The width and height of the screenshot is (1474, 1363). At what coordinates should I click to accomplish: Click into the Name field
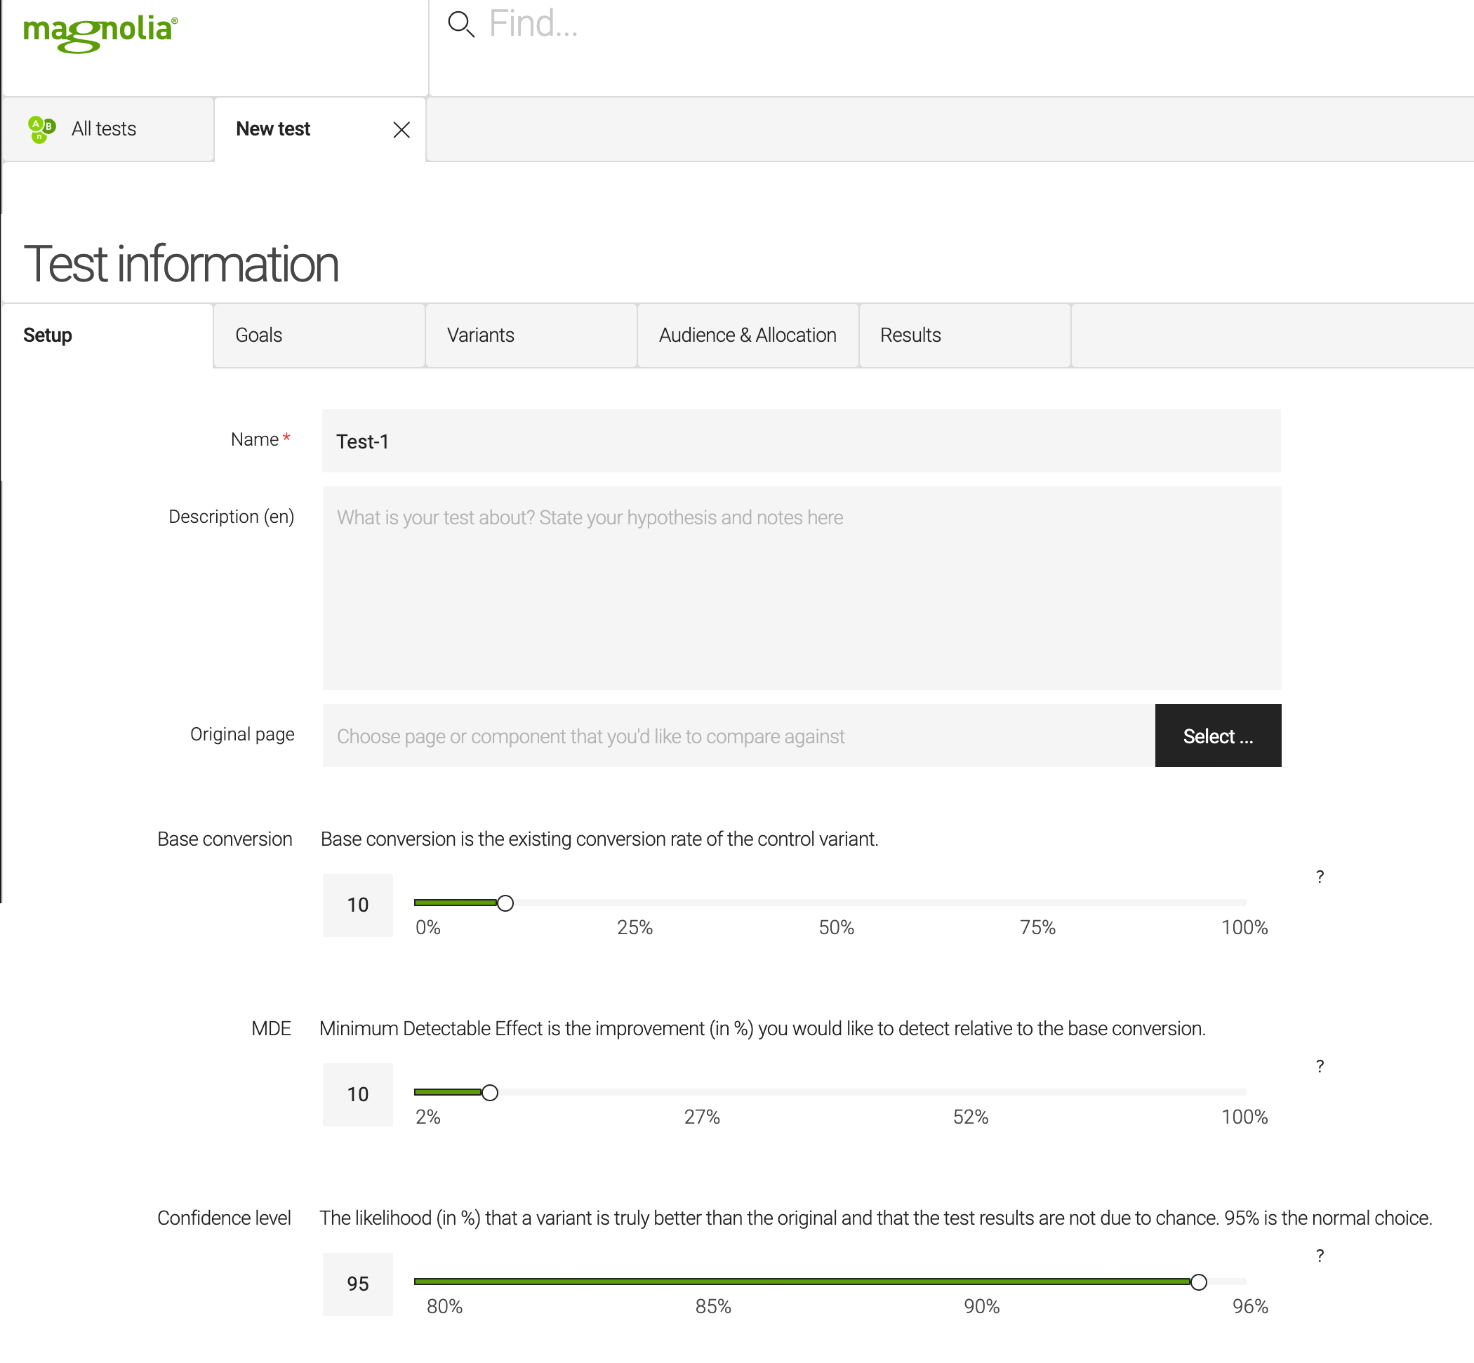800,441
